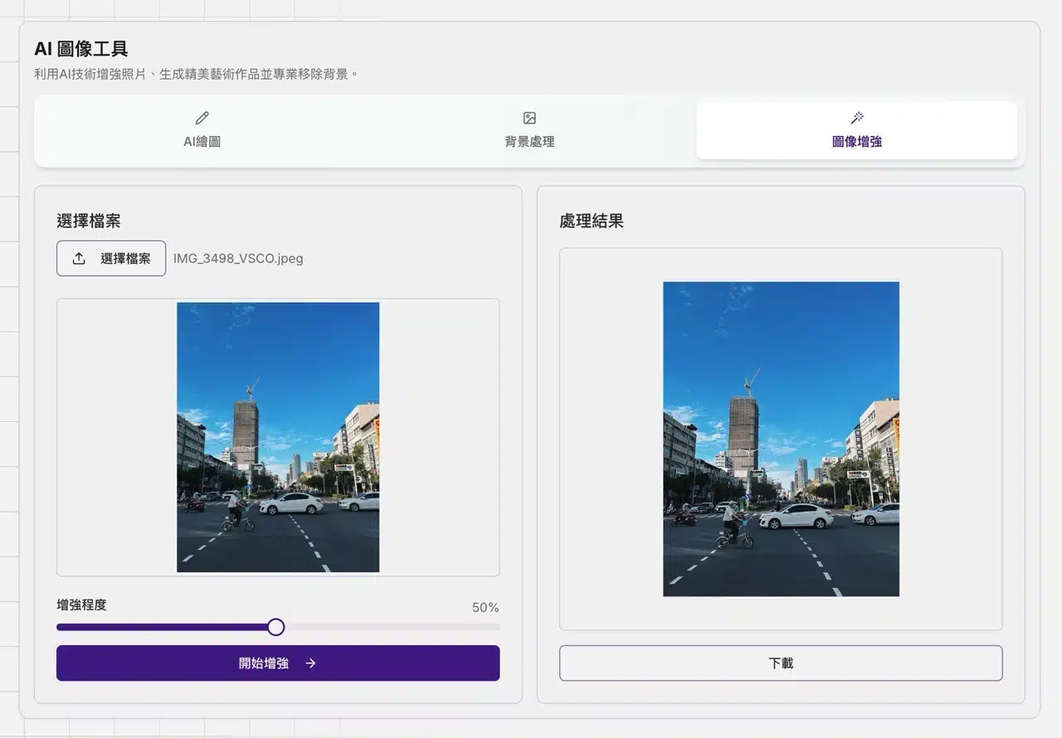
Task: Open the 背景處理 tab label
Action: pyautogui.click(x=529, y=142)
